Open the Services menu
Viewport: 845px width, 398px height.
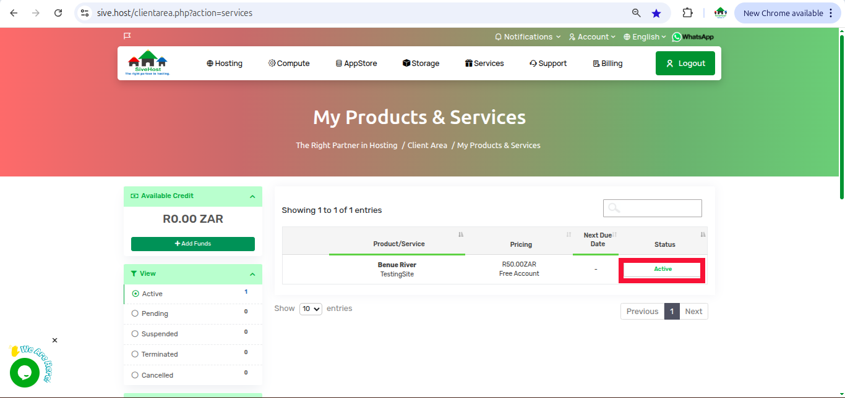pyautogui.click(x=484, y=63)
